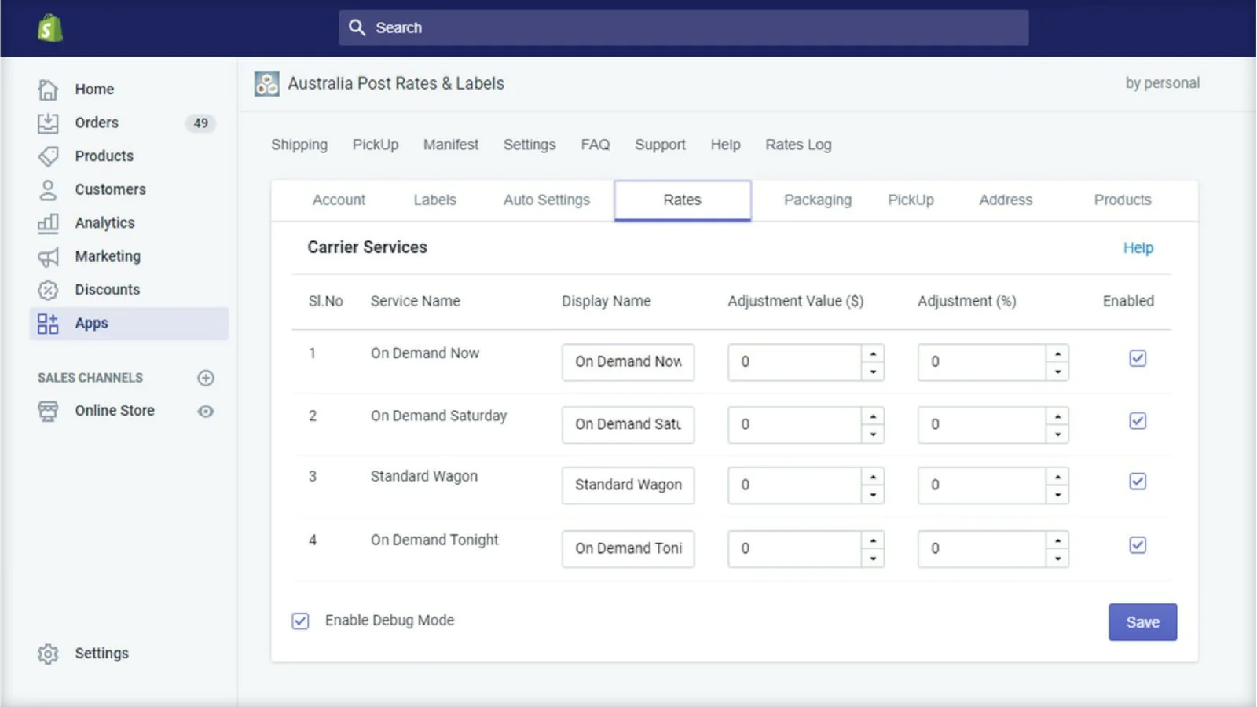Open the Rates Log menu item

(798, 145)
